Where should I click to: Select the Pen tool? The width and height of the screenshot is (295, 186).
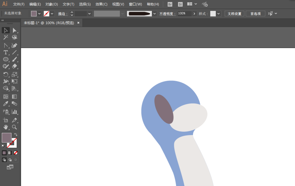(6, 45)
